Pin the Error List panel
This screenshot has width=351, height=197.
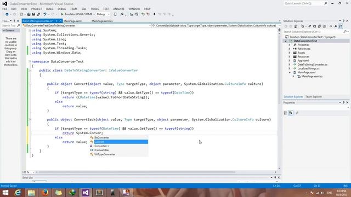(275, 177)
